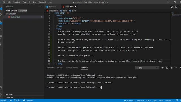This screenshot has height=102, width=181.
Task: Select the Terminal panel tab
Action: click(84, 68)
